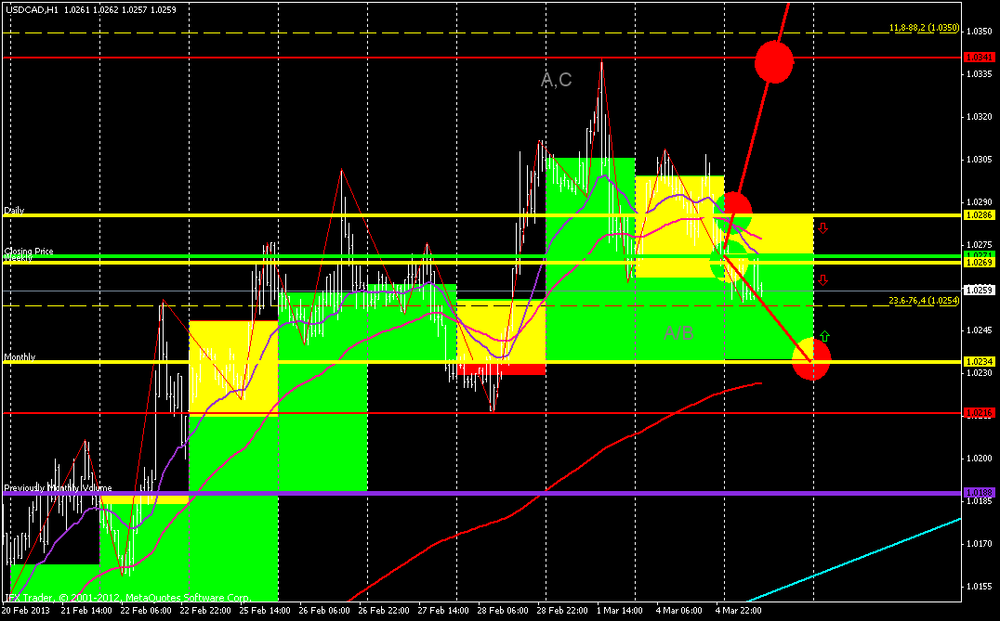Select the 23.6-76,4 (1.0254) Fibonacci label
The image size is (1000, 621).
[x=924, y=301]
